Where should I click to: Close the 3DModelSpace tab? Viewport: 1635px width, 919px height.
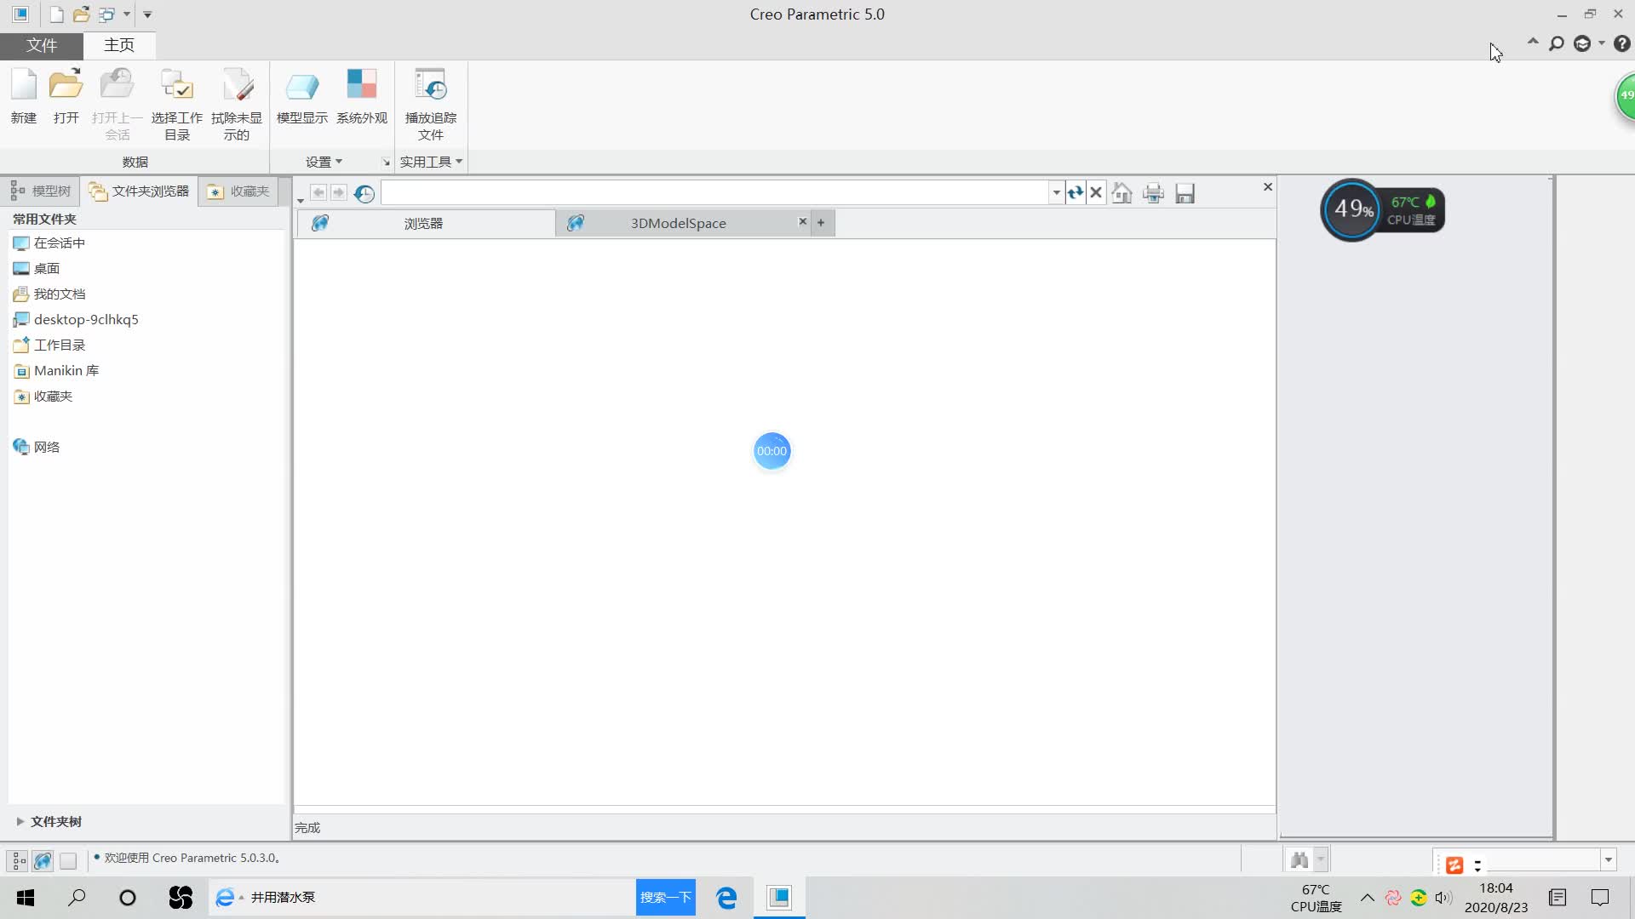(x=802, y=221)
